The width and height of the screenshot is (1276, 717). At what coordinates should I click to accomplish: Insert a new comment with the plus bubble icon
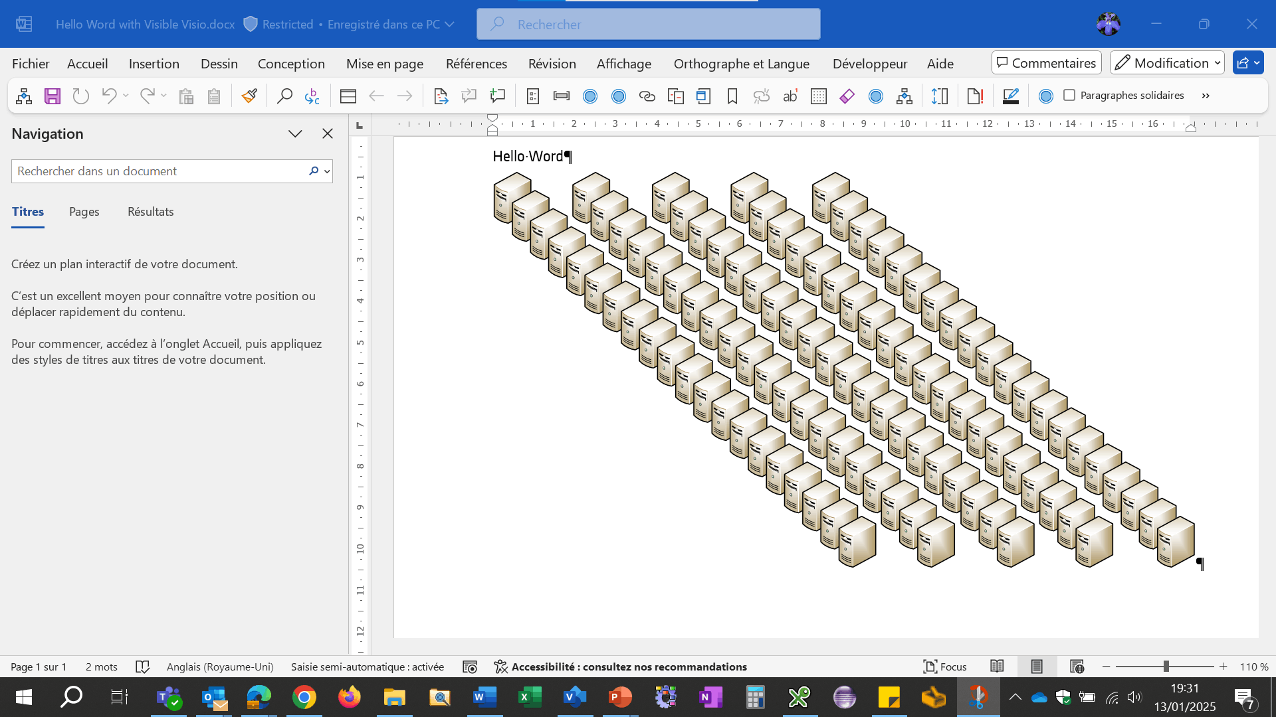point(497,96)
